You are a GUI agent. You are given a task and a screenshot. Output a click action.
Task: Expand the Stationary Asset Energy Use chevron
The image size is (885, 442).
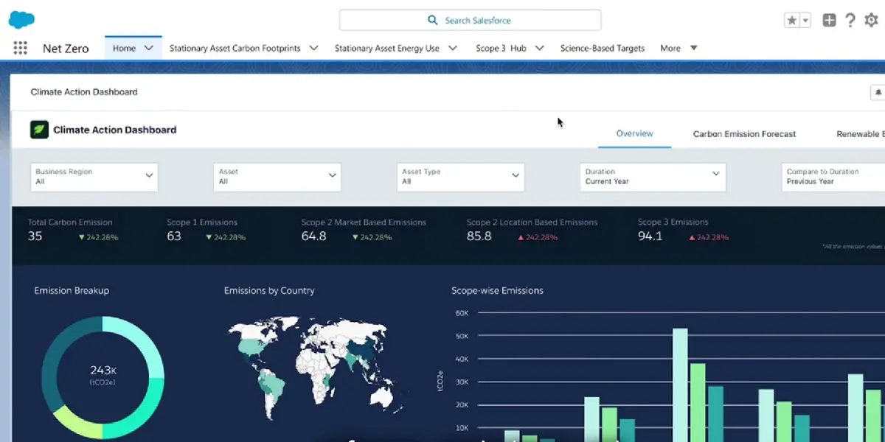452,48
